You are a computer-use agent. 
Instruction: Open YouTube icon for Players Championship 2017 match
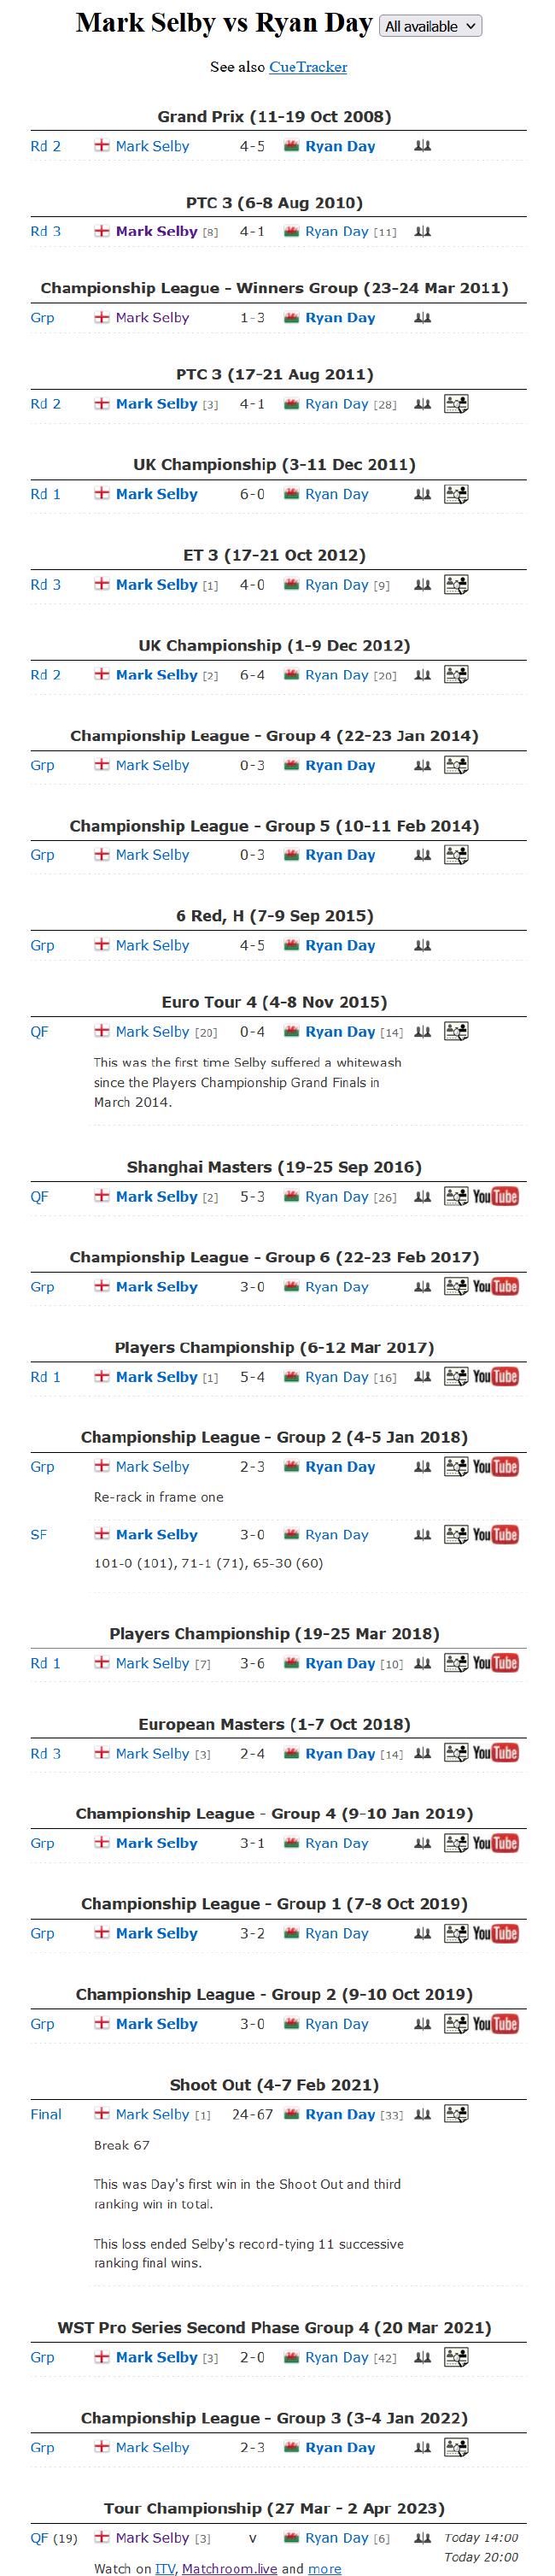coord(495,1376)
